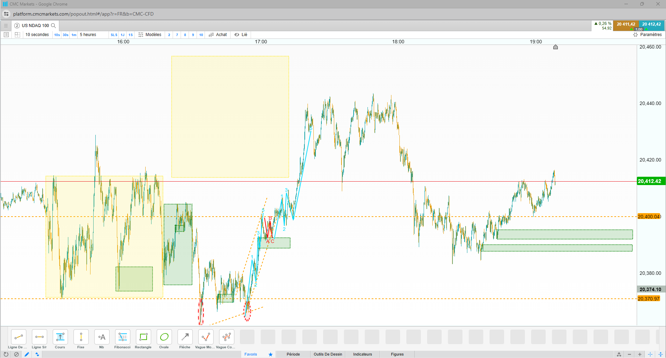Select the Ligne S/r horizontal line tool

click(40, 337)
